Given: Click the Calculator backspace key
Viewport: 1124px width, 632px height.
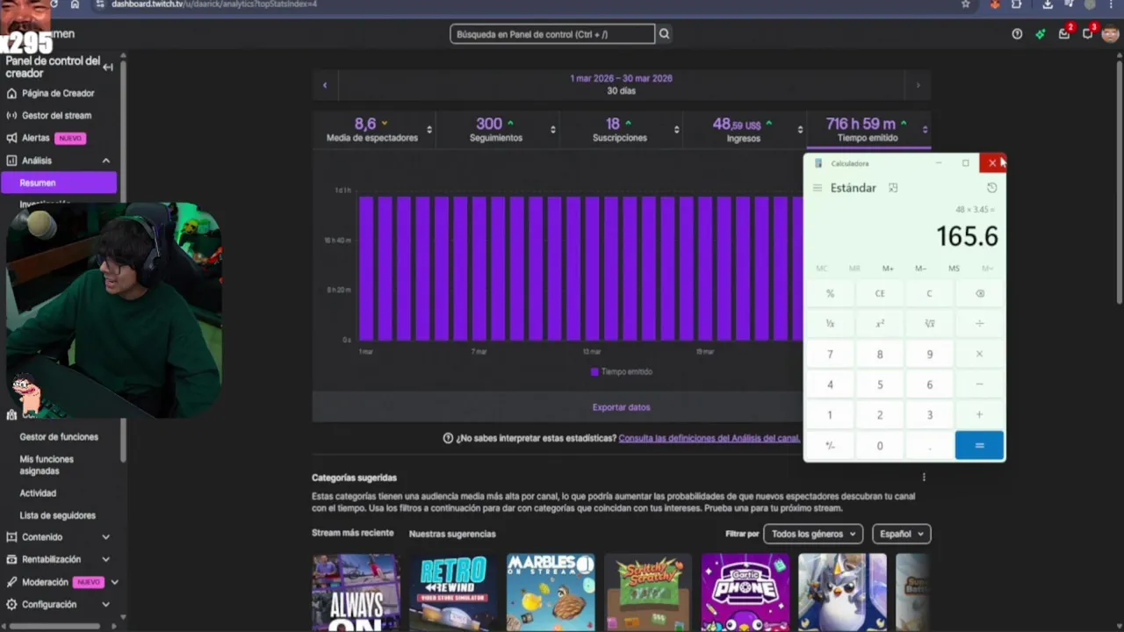Looking at the screenshot, I should (980, 294).
